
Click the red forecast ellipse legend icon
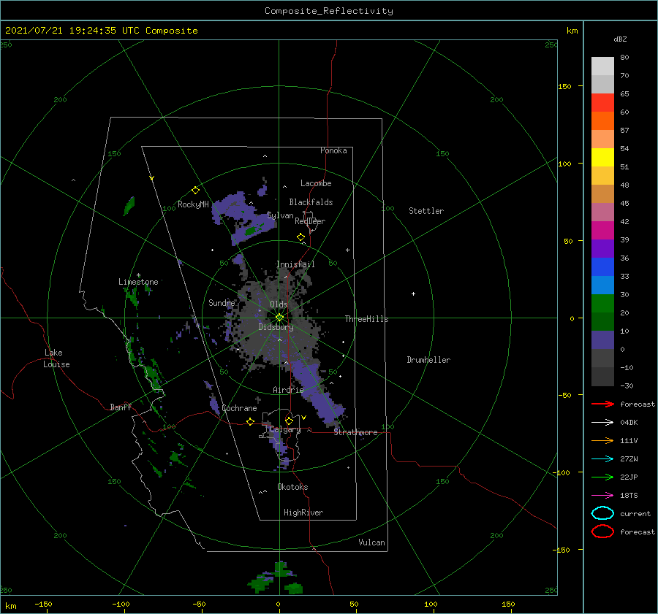point(602,532)
